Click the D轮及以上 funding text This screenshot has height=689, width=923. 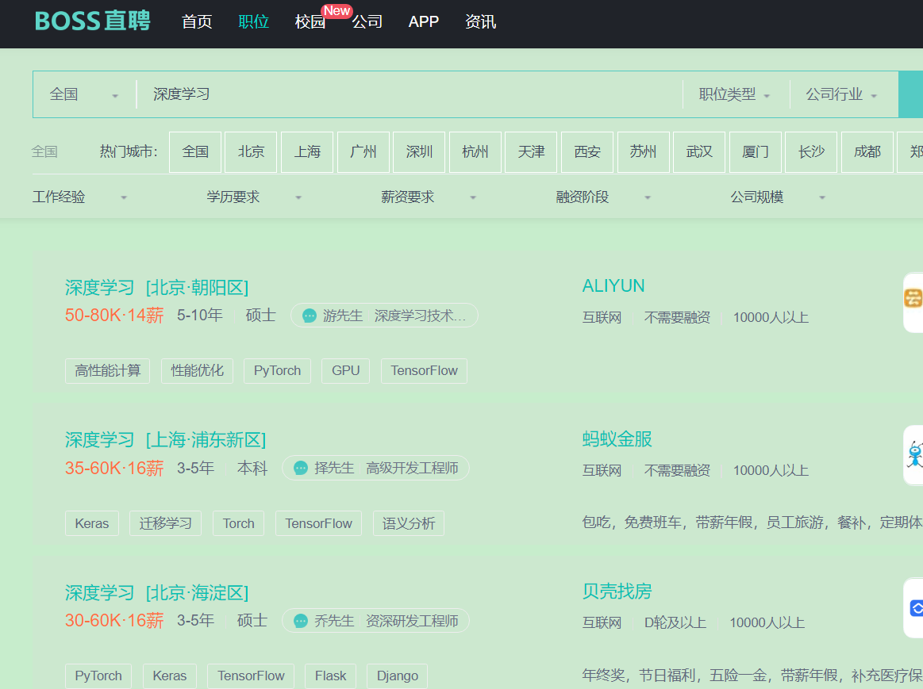pyautogui.click(x=675, y=622)
